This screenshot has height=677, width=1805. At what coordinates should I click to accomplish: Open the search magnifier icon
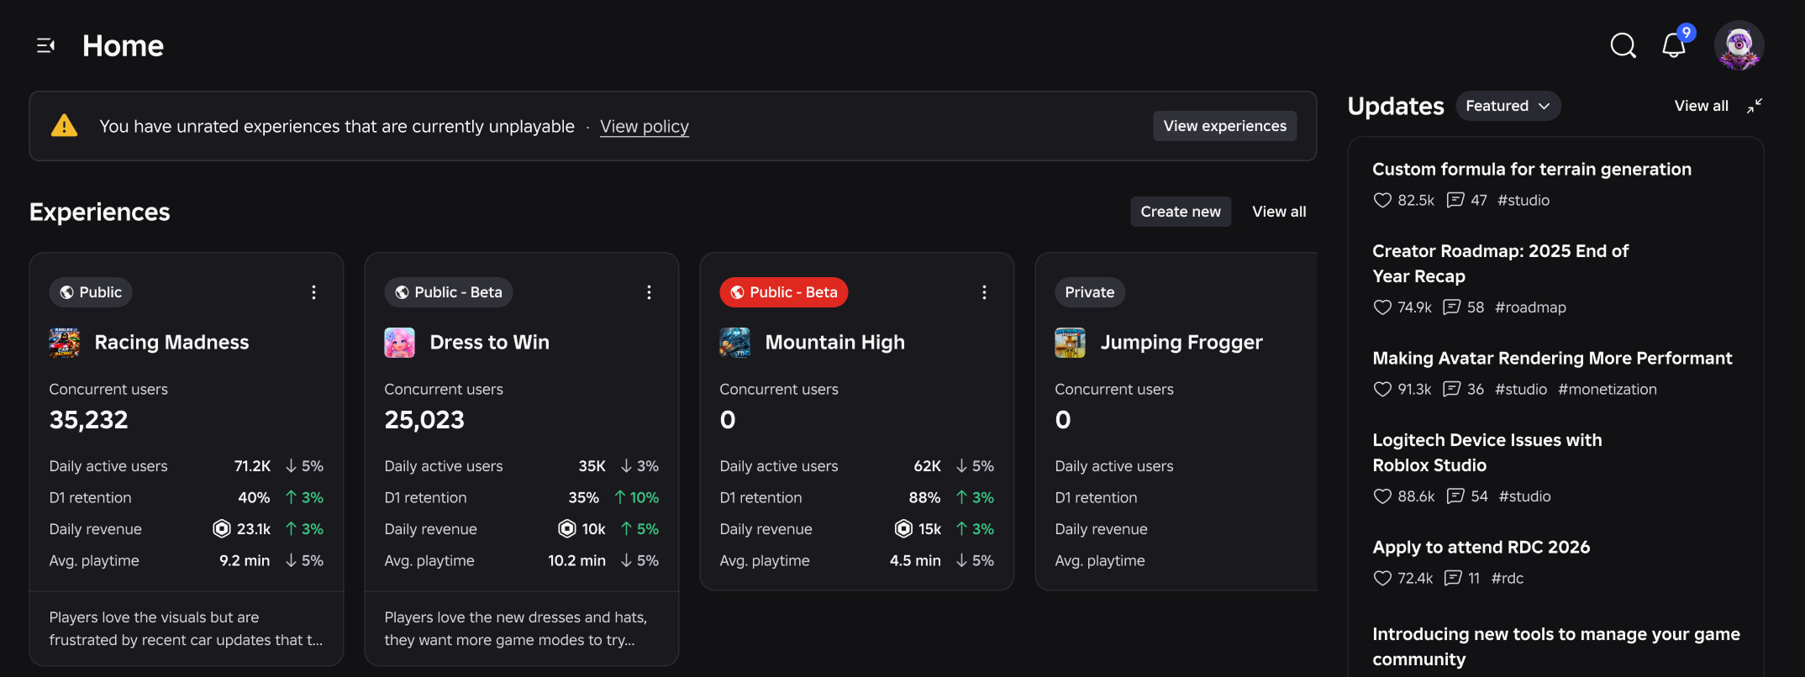click(1623, 45)
